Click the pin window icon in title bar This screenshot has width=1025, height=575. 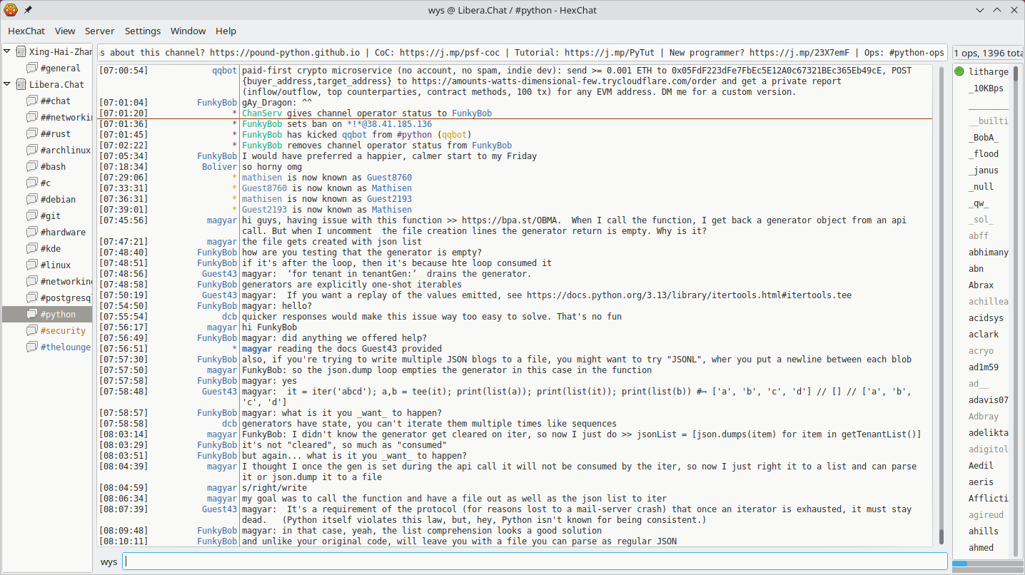click(28, 10)
